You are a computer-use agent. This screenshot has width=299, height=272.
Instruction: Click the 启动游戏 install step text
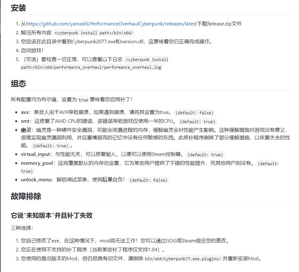32,51
